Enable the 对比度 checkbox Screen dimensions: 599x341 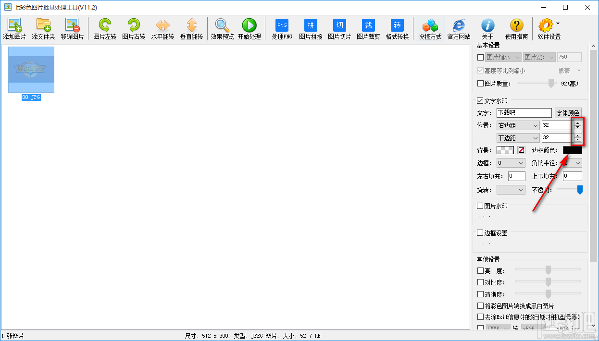pos(480,282)
